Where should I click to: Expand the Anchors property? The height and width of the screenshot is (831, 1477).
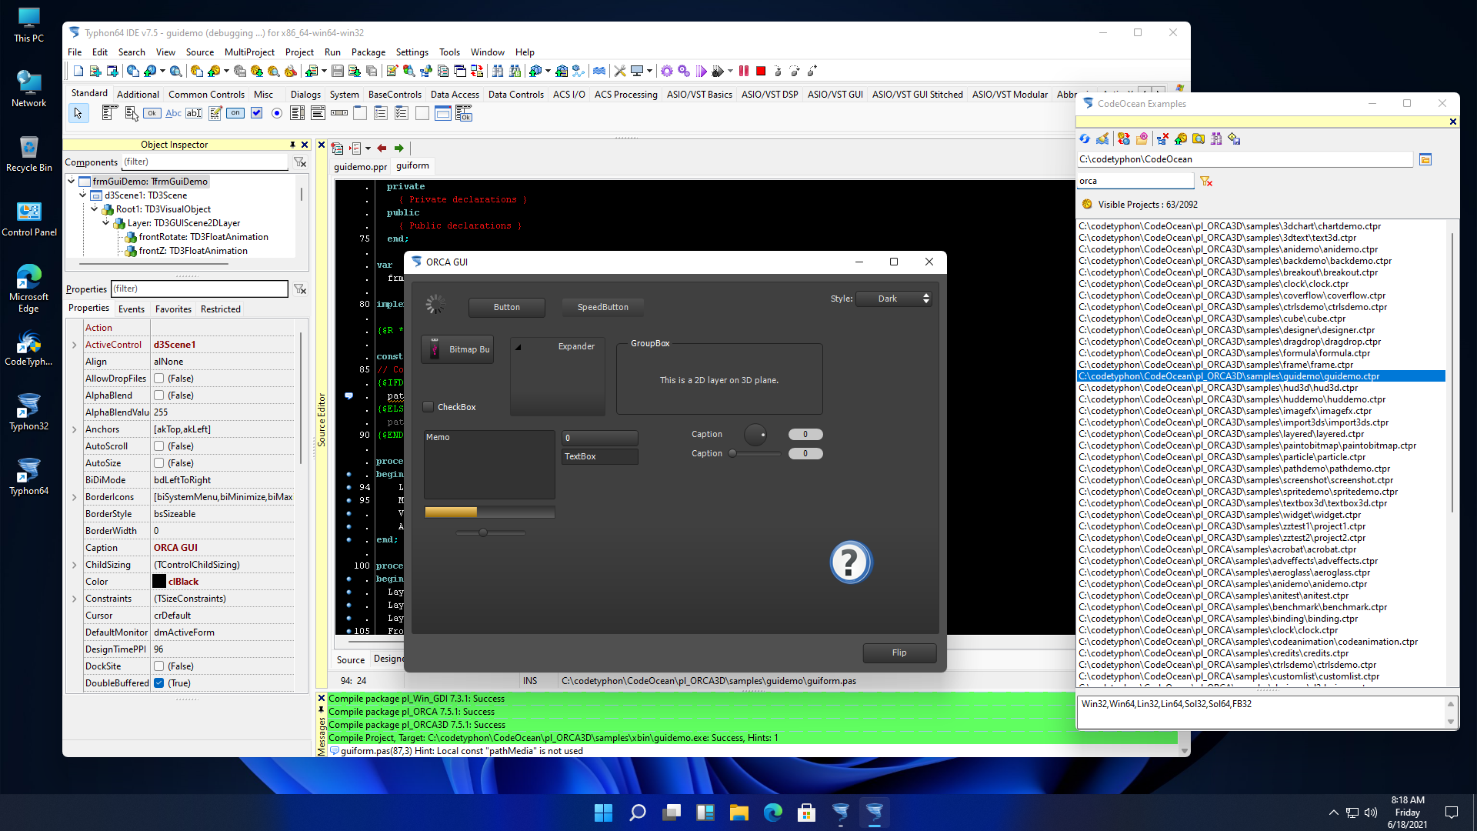pos(75,429)
